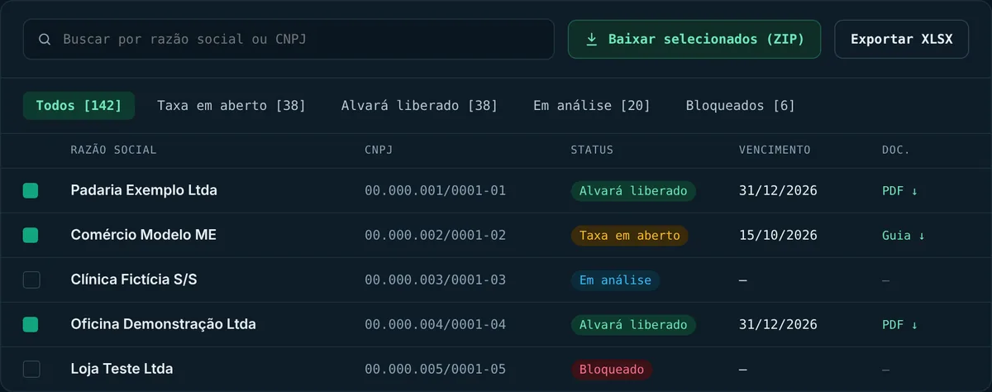Export the list with Exportar XLSX
The width and height of the screenshot is (992, 392).
(902, 39)
